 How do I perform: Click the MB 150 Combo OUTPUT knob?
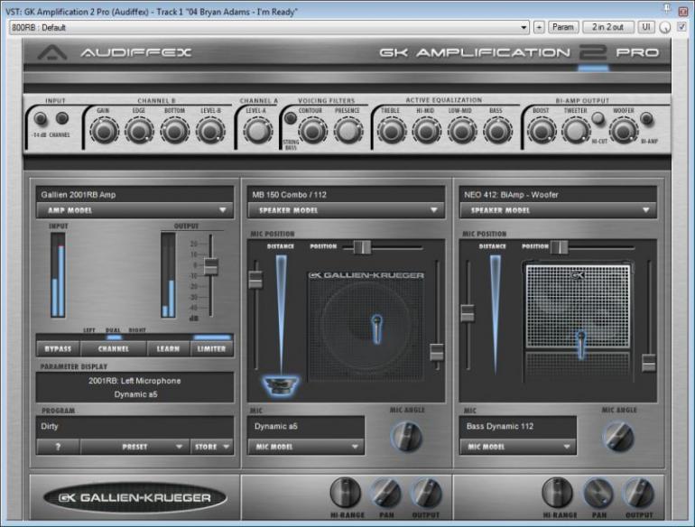[426, 494]
